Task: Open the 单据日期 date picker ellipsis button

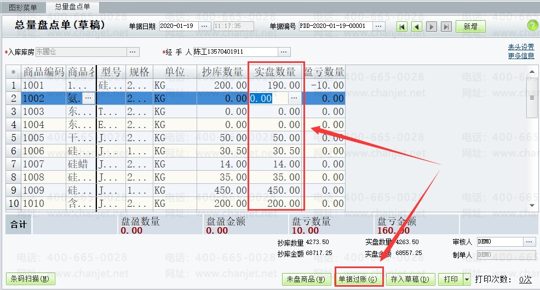Action: pos(204,26)
